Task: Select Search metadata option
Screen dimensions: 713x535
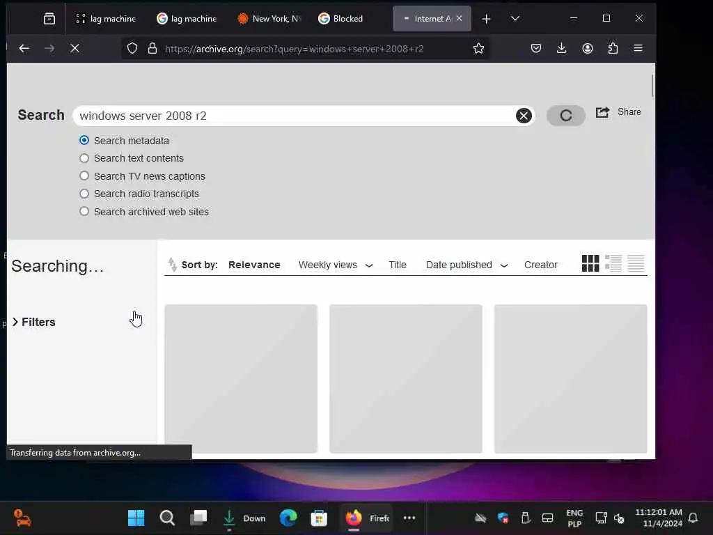Action: pyautogui.click(x=84, y=140)
